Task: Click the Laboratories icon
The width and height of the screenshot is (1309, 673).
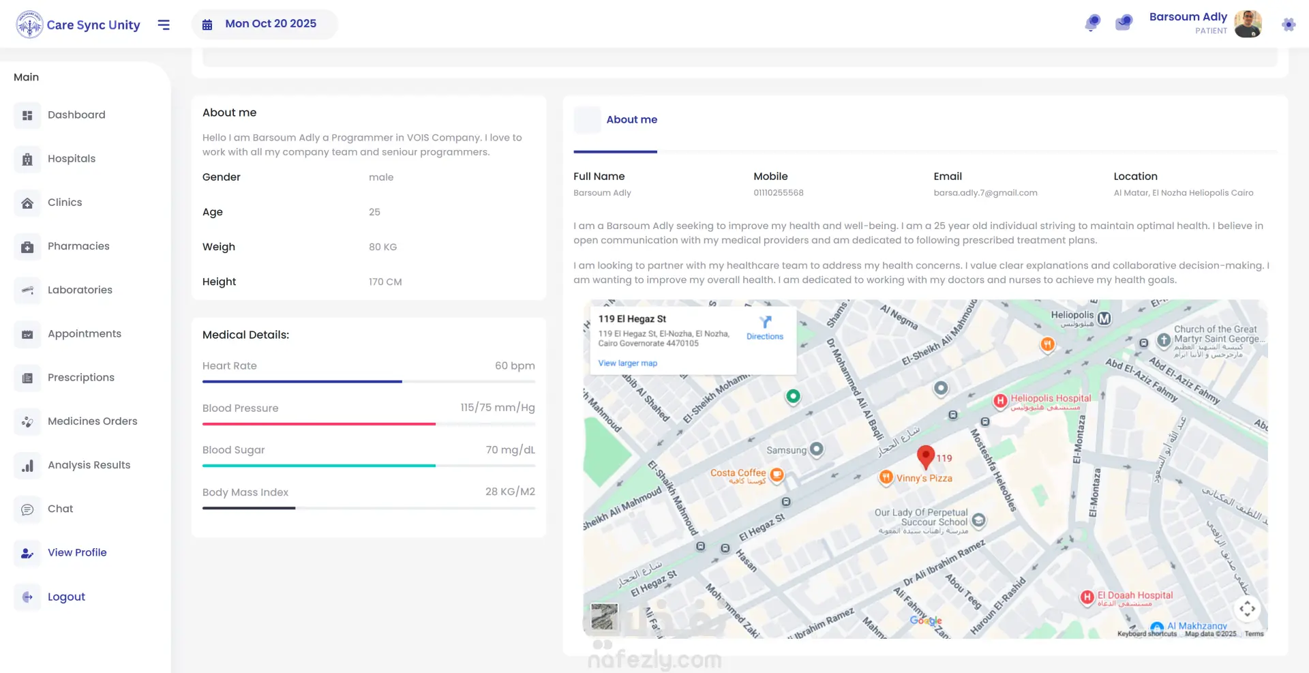Action: [x=27, y=290]
